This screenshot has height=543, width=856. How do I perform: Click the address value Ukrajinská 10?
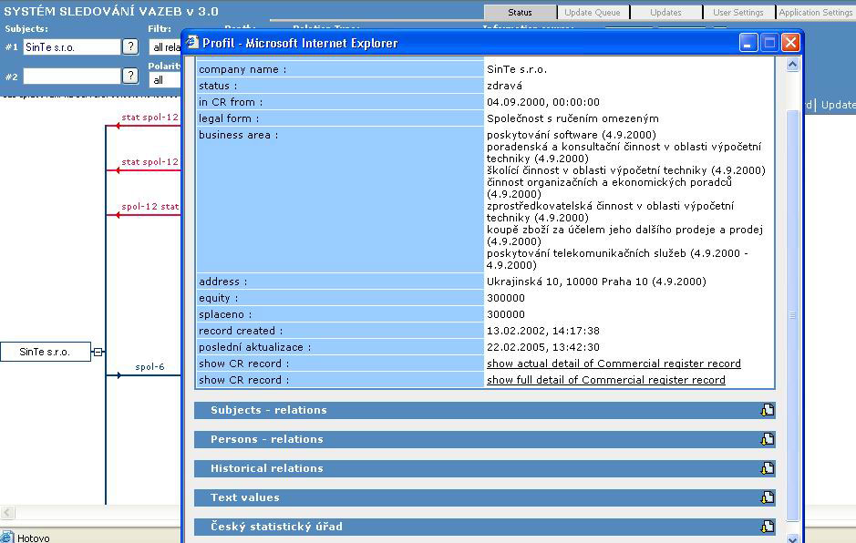click(596, 282)
